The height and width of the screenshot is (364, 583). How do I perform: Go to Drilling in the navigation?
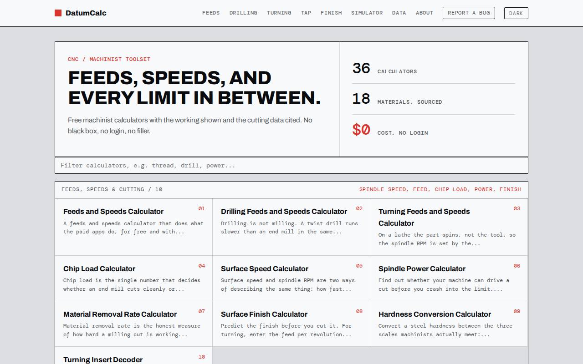(x=243, y=13)
